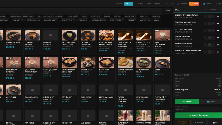Filter by KREPLER category

(x=144, y=16)
